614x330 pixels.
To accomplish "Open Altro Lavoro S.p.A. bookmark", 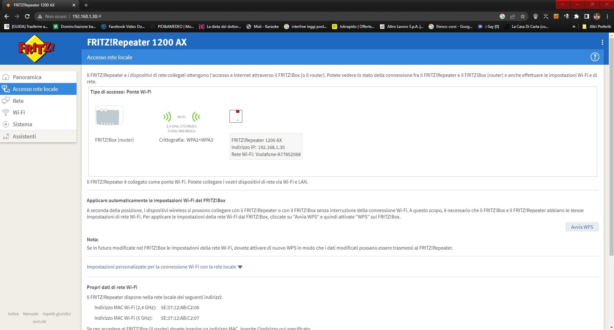I will [x=402, y=26].
